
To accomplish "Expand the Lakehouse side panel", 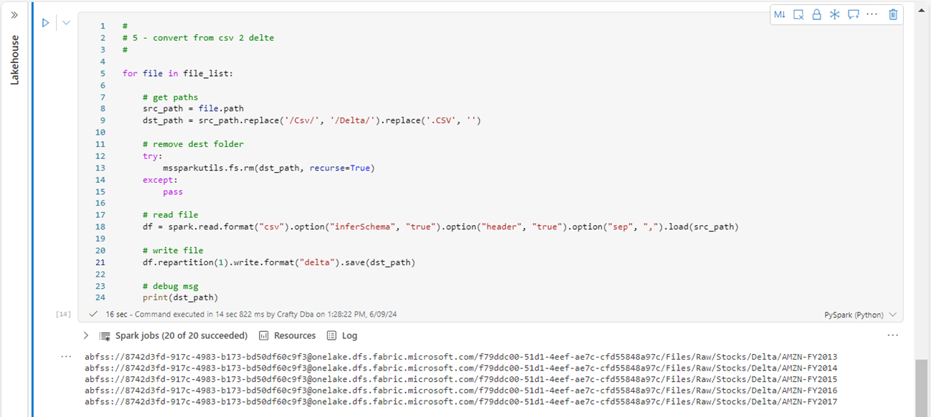I will [x=14, y=14].
